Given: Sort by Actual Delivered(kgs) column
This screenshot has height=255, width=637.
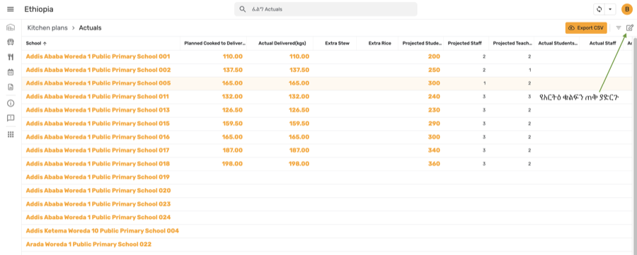Looking at the screenshot, I should (x=282, y=43).
